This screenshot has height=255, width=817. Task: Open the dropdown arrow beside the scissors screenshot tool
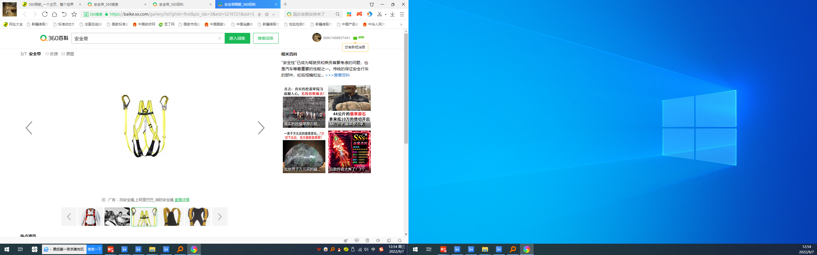click(x=386, y=14)
